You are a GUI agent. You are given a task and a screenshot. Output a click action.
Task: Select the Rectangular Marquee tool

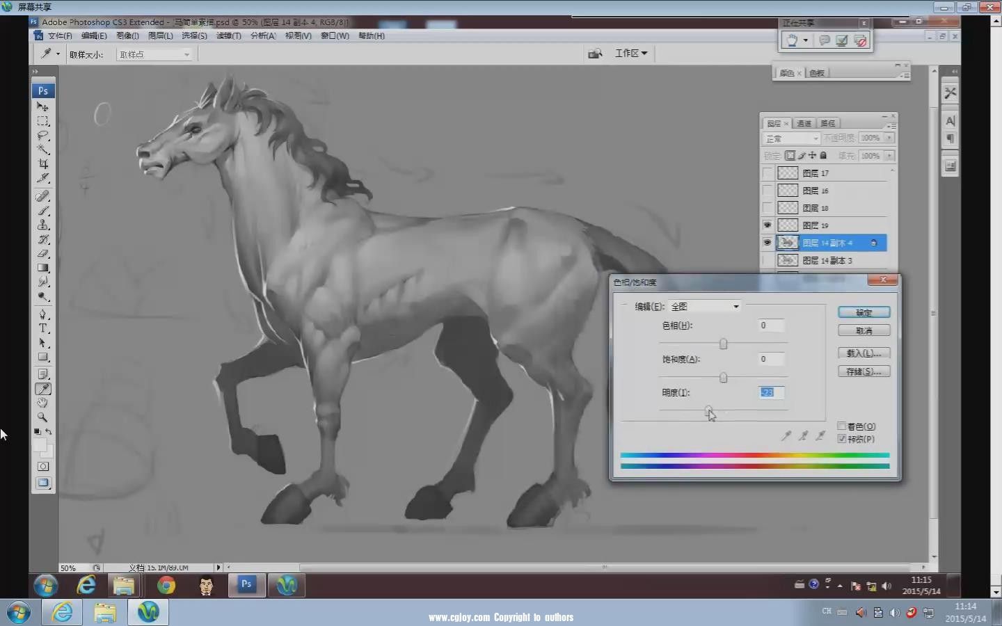[42, 121]
